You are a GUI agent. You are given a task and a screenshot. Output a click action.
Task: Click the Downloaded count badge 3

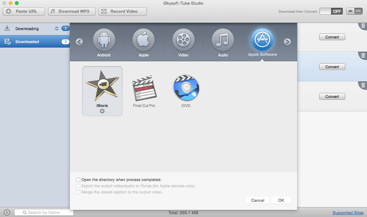pos(65,42)
